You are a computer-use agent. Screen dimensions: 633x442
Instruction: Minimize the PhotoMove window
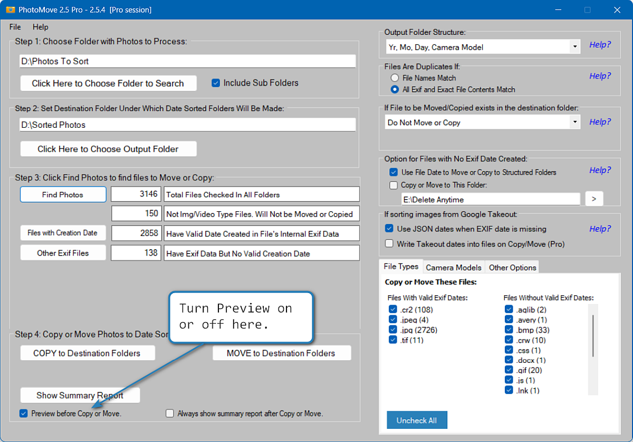tap(559, 10)
